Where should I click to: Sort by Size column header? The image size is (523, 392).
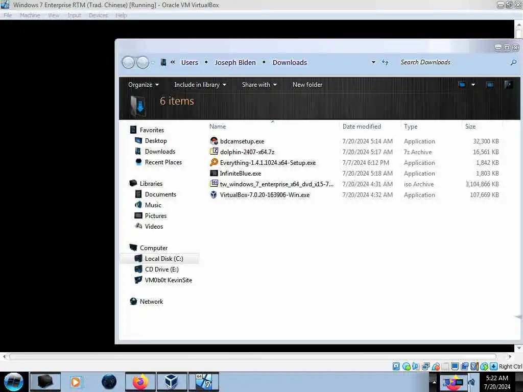[482, 127]
